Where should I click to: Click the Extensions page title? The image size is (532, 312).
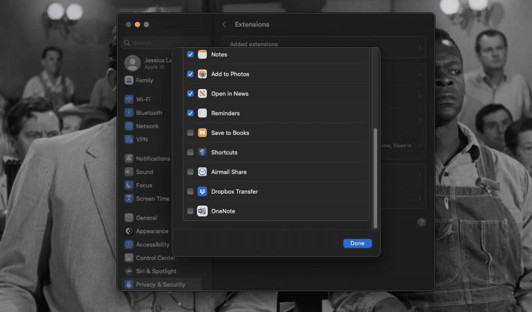252,24
